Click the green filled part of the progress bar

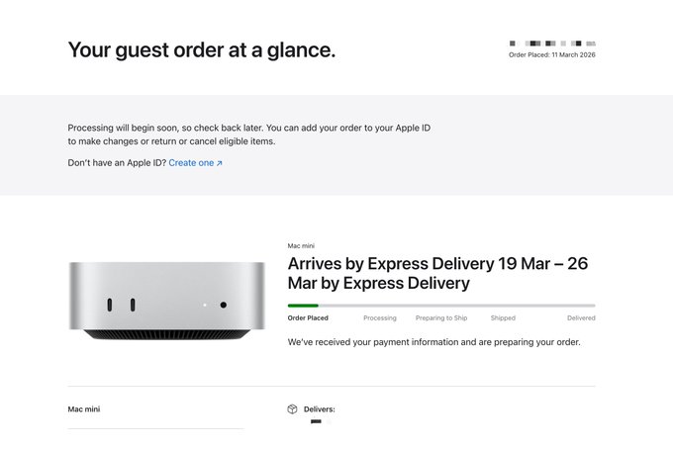[x=303, y=306]
